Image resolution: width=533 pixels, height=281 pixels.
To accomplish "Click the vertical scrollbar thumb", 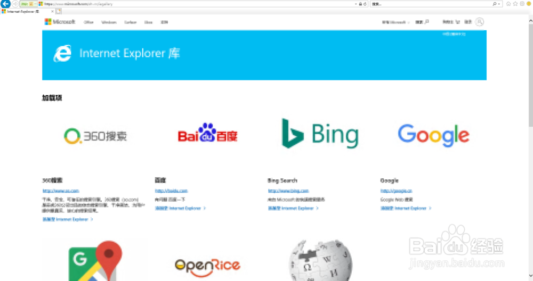I will click(530, 76).
